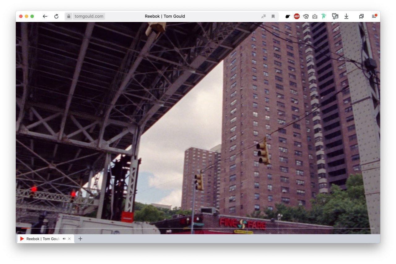The image size is (396, 264).
Task: Bookmark this page with the bookmark icon
Action: click(x=273, y=16)
